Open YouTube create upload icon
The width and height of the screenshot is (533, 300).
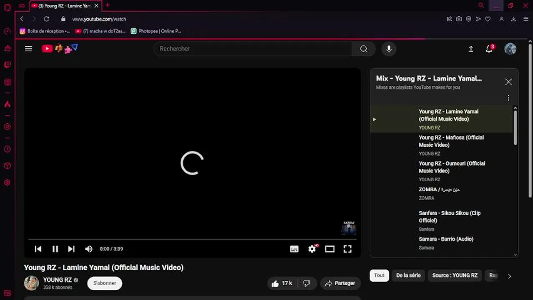(x=471, y=49)
